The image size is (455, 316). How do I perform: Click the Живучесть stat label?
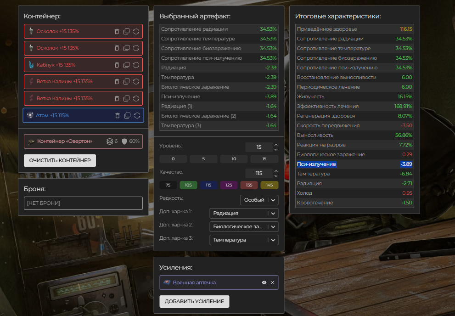point(310,96)
